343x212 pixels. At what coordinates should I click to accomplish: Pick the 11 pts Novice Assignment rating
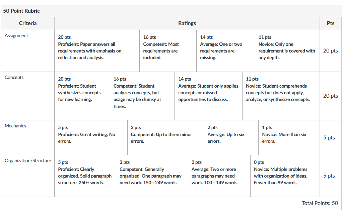(287, 50)
